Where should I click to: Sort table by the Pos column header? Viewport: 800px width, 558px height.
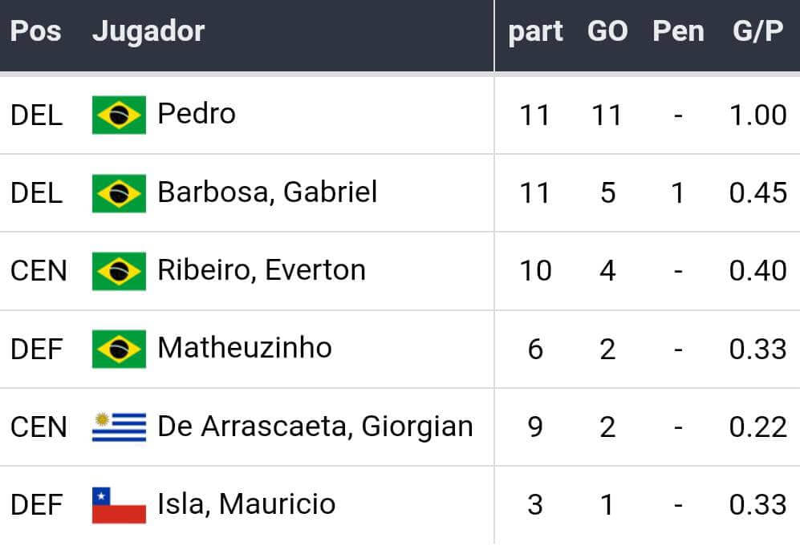coord(35,32)
